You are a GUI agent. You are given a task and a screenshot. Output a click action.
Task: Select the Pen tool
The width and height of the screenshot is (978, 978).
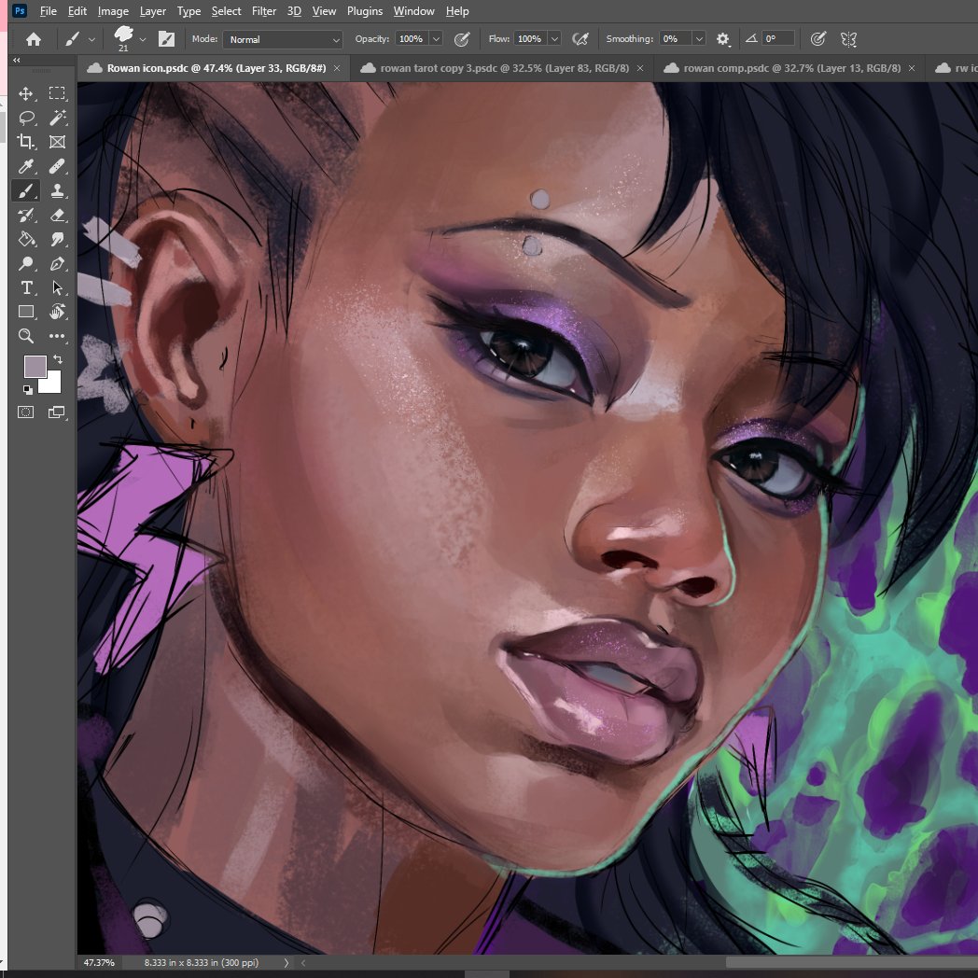(x=57, y=263)
